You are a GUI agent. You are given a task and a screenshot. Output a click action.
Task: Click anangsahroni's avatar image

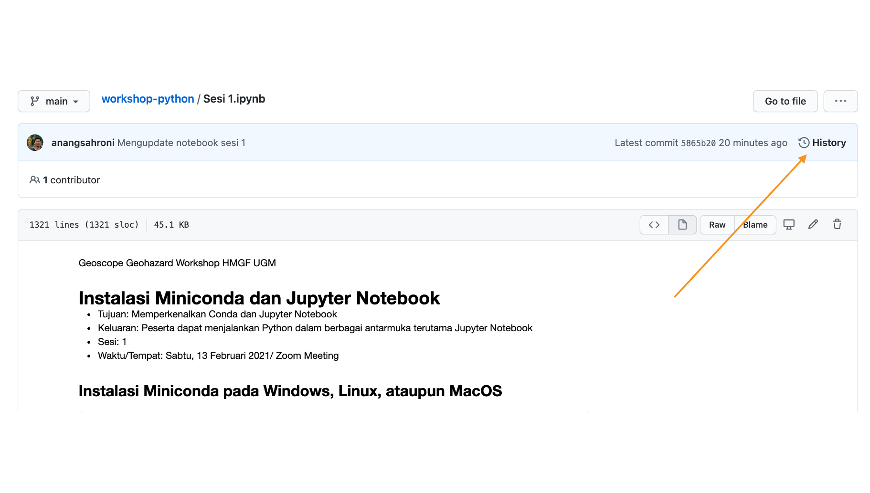(x=35, y=143)
